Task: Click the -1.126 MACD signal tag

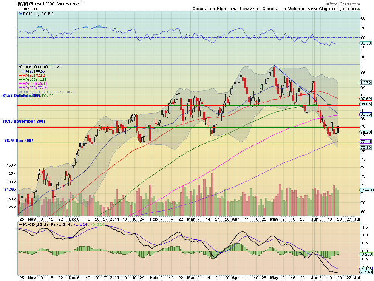Action: click(x=366, y=269)
